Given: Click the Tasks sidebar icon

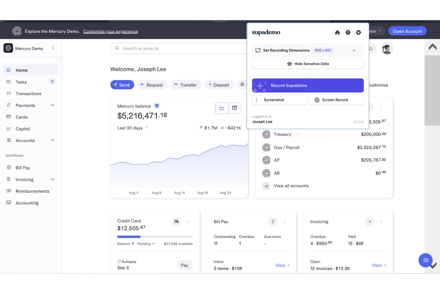Looking at the screenshot, I should [9, 82].
